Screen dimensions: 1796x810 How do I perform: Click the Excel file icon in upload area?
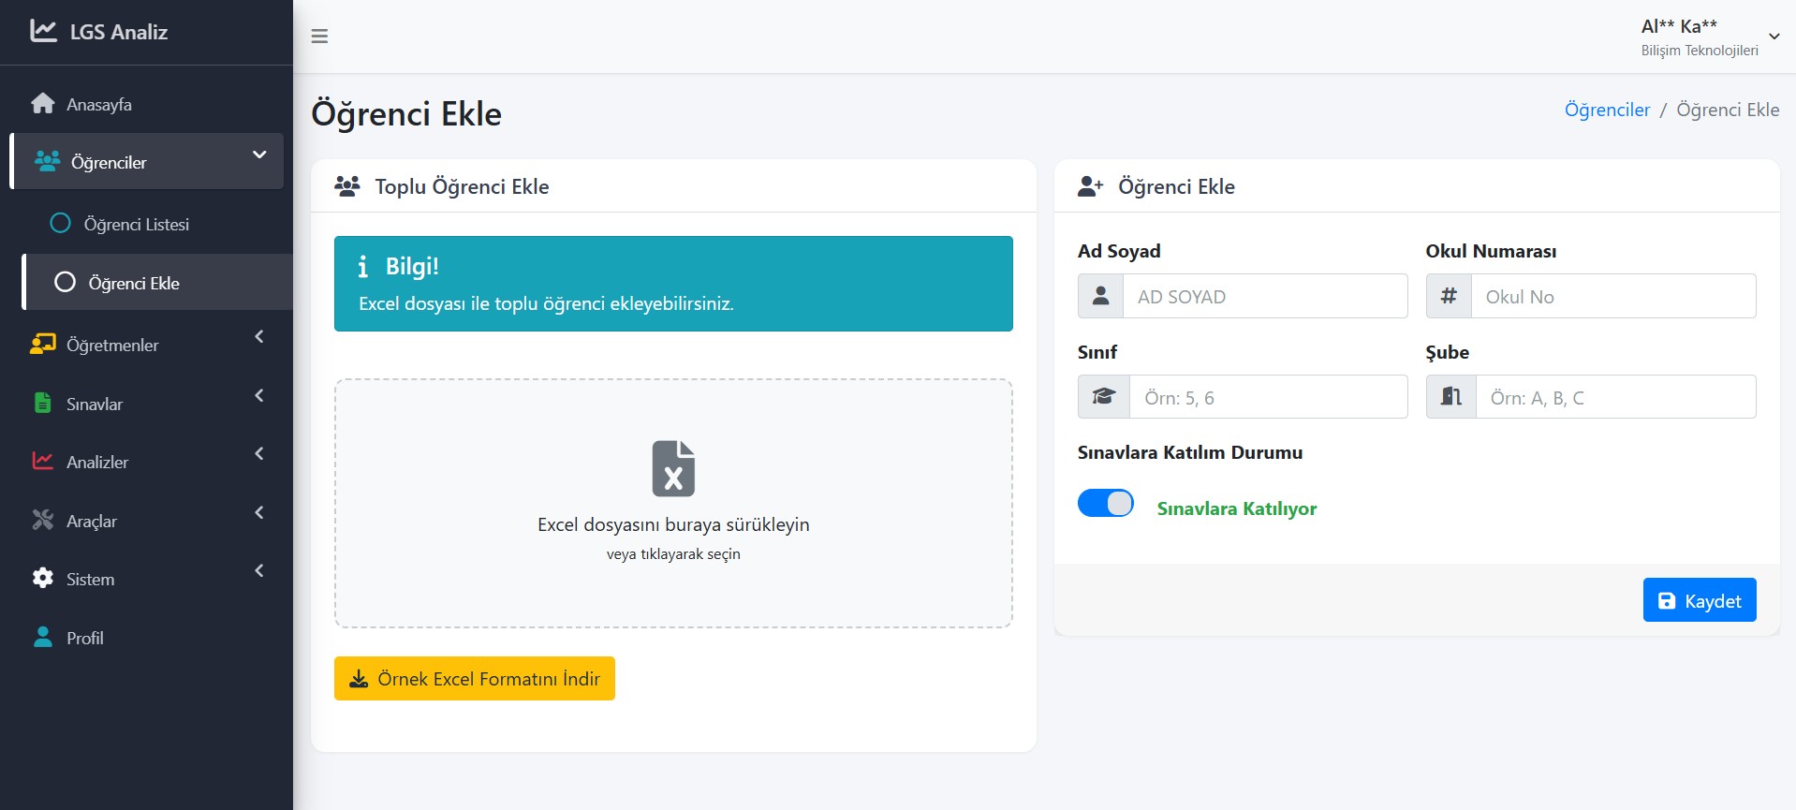(x=673, y=468)
